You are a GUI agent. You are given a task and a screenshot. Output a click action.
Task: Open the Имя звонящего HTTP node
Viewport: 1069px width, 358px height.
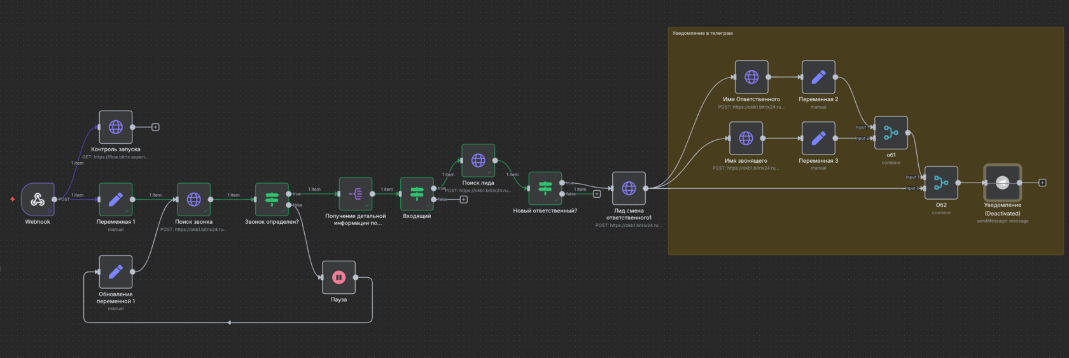click(x=746, y=138)
